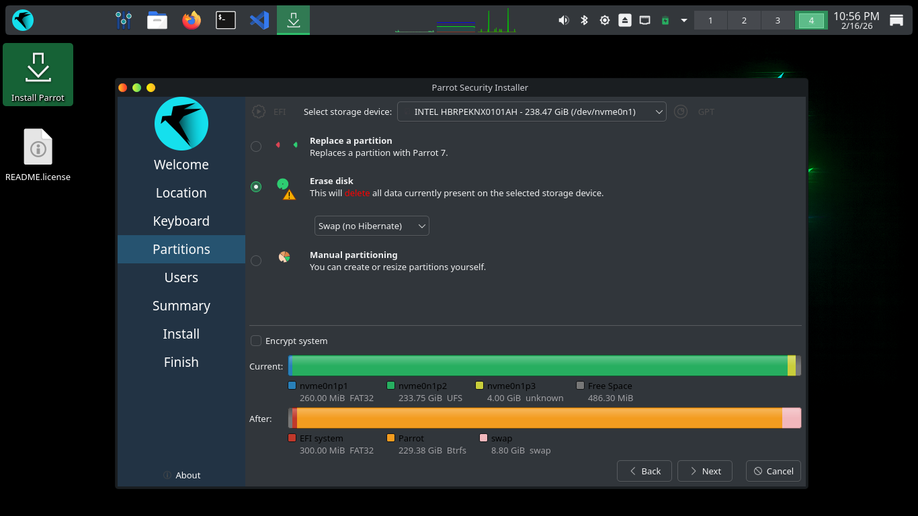The width and height of the screenshot is (918, 516).
Task: Choose the Manual partitioning radio button
Action: (x=256, y=261)
